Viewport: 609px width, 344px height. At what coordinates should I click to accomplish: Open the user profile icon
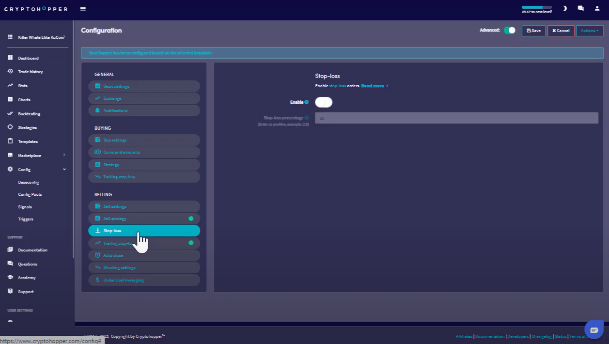597,9
